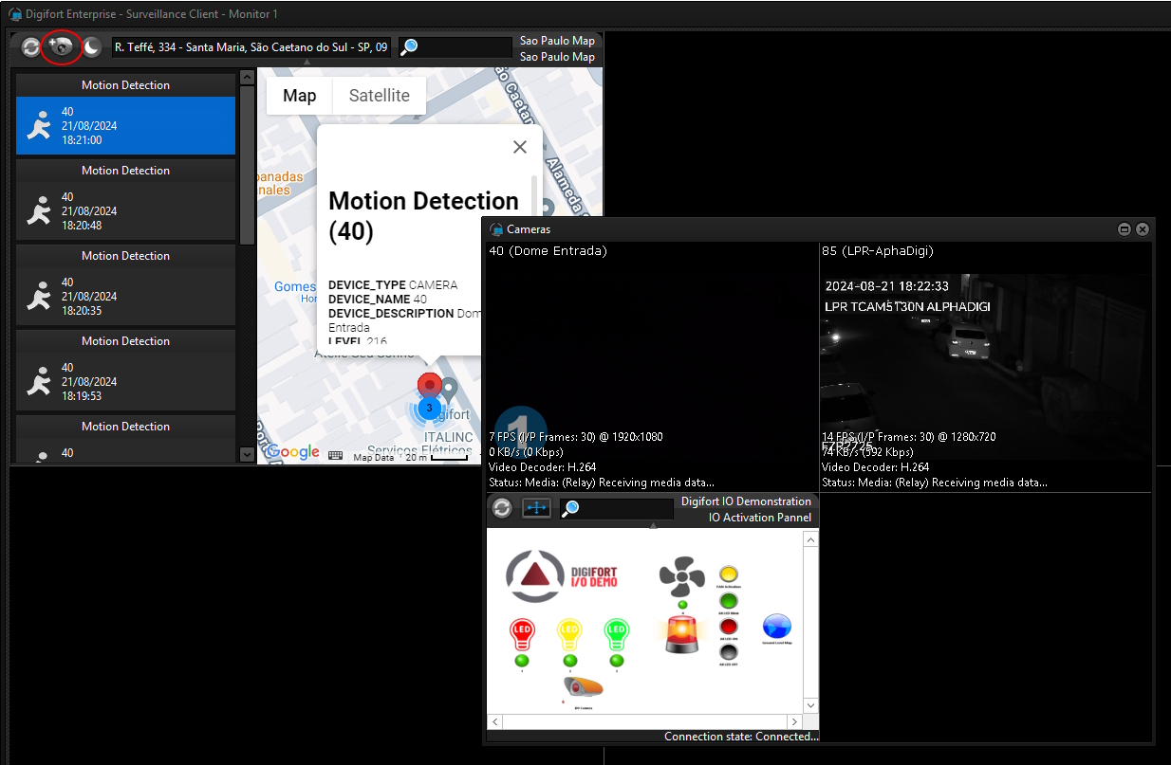Click the Map Data link

point(374,457)
